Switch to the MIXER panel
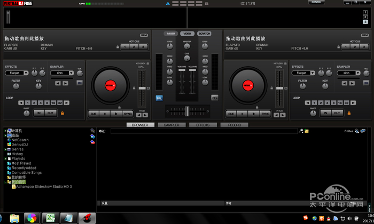 (171, 34)
